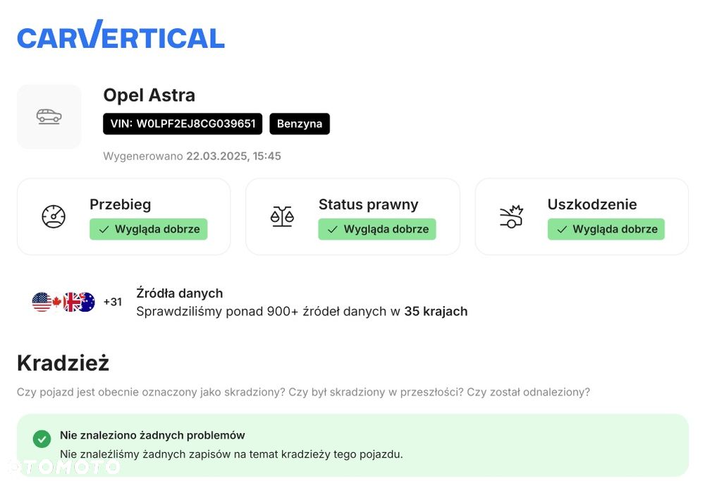This screenshot has width=705, height=481.
Task: Click Przebieg 'Wygląda dobrze' status badge
Action: click(x=149, y=229)
